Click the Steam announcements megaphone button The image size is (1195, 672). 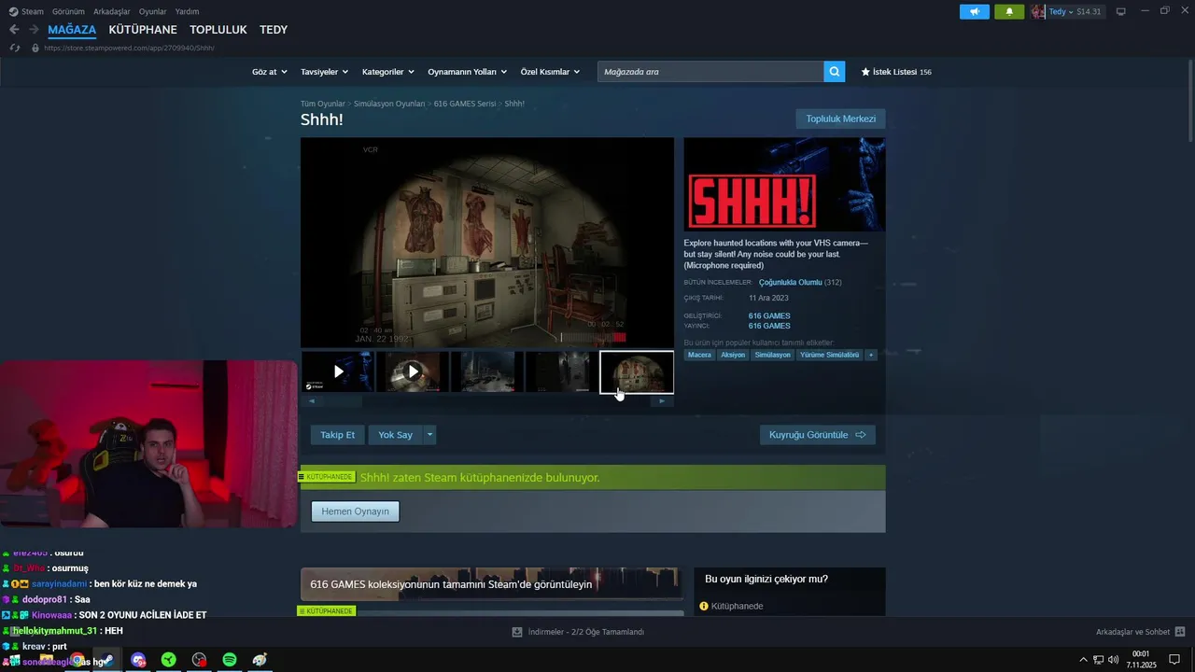tap(974, 11)
